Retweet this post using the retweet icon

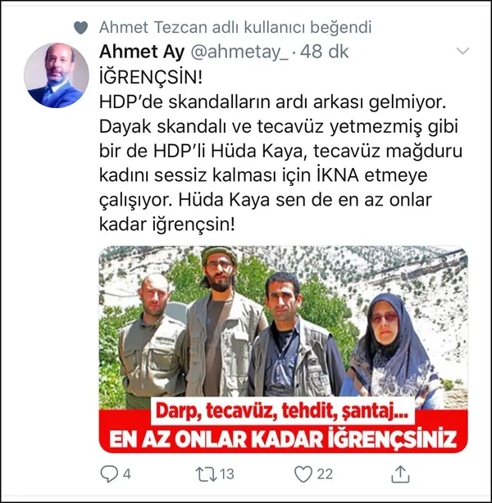(x=207, y=474)
